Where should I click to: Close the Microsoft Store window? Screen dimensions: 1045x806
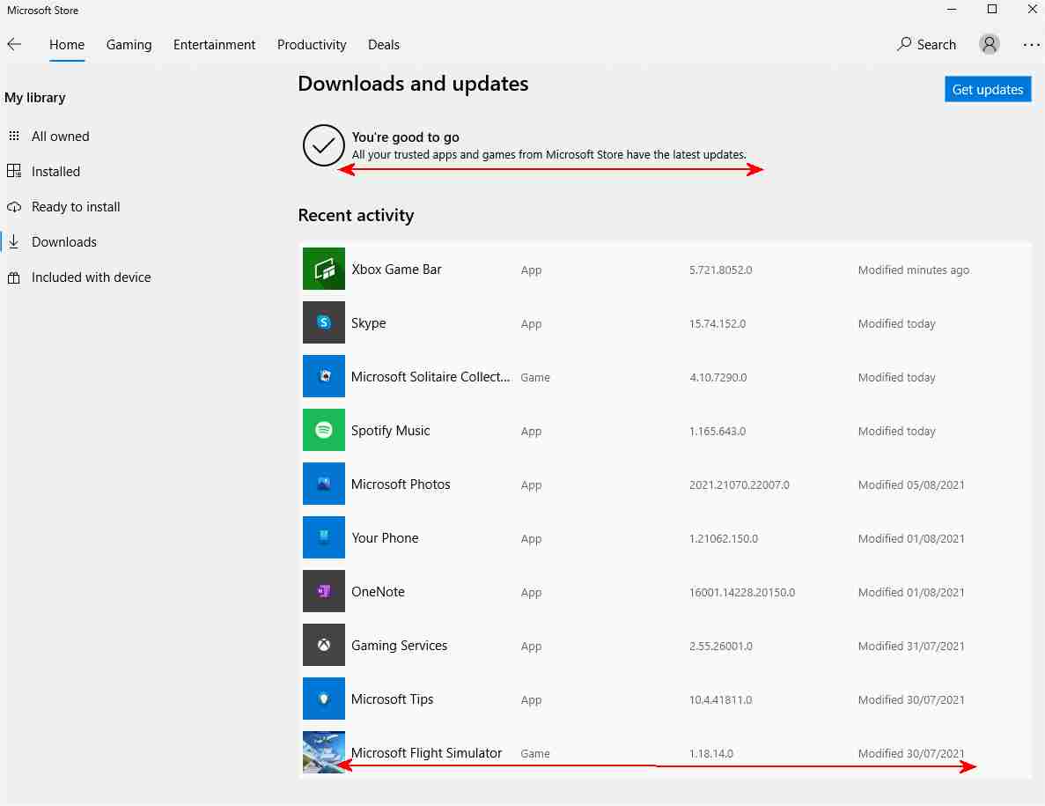[1032, 10]
